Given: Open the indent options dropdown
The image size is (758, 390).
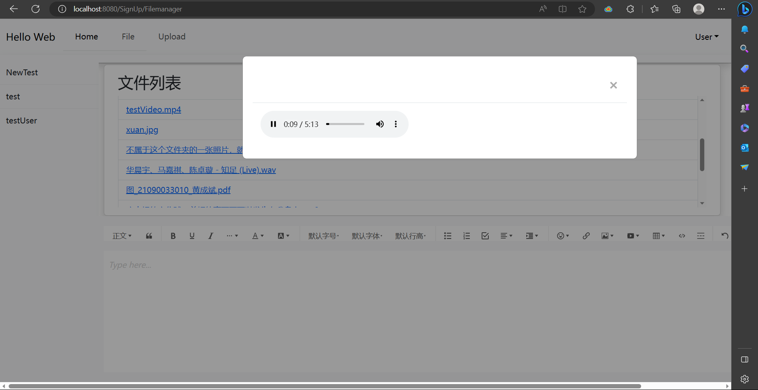Looking at the screenshot, I should pos(532,236).
